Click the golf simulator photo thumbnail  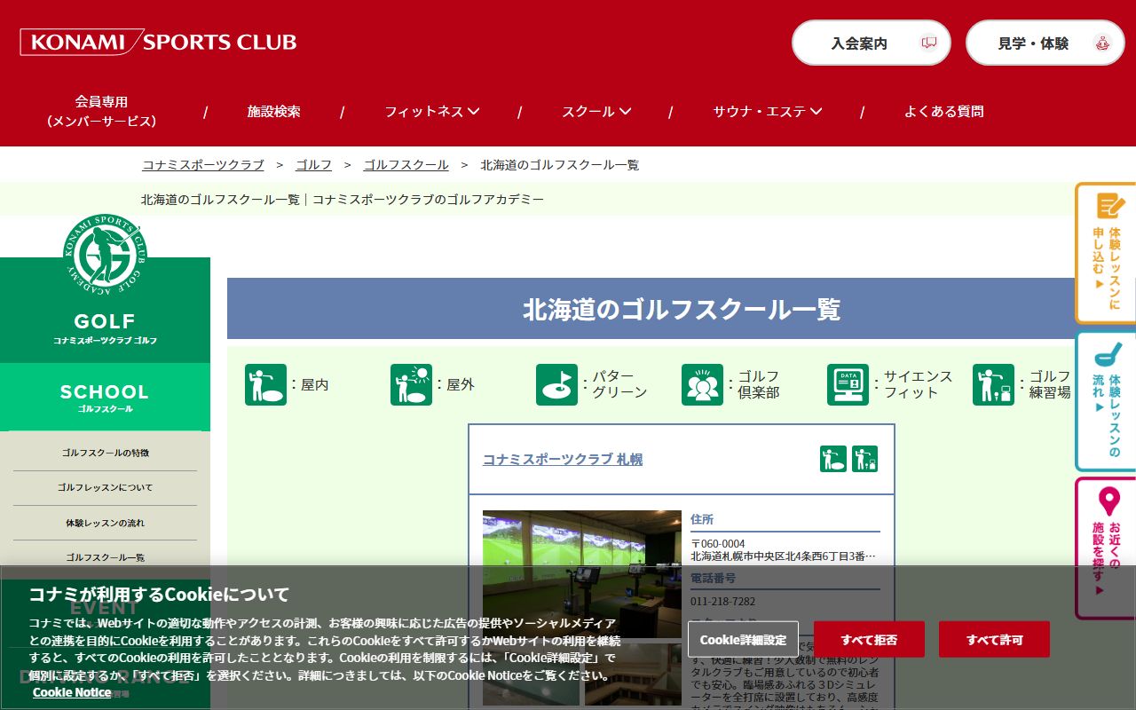[x=582, y=573]
